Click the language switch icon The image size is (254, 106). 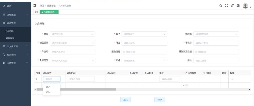pyautogui.click(x=238, y=6)
